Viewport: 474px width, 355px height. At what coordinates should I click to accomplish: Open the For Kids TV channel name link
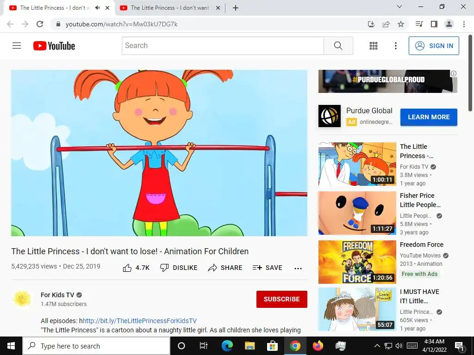click(x=57, y=295)
